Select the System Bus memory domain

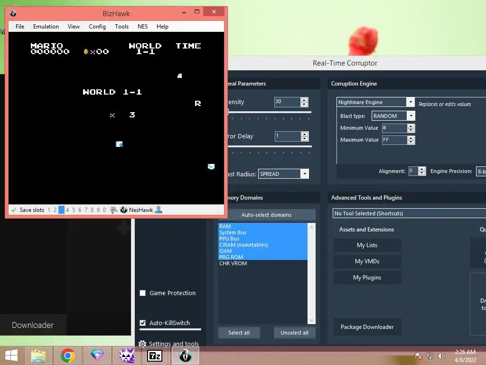point(263,232)
